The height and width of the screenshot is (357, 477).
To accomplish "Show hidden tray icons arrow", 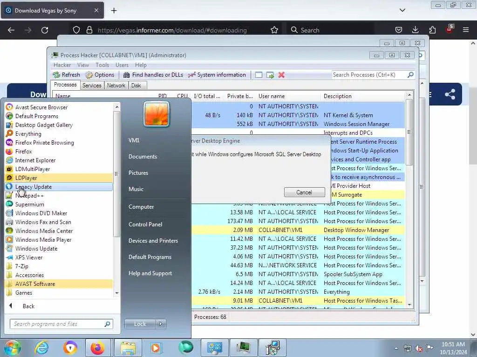I will pos(396,348).
